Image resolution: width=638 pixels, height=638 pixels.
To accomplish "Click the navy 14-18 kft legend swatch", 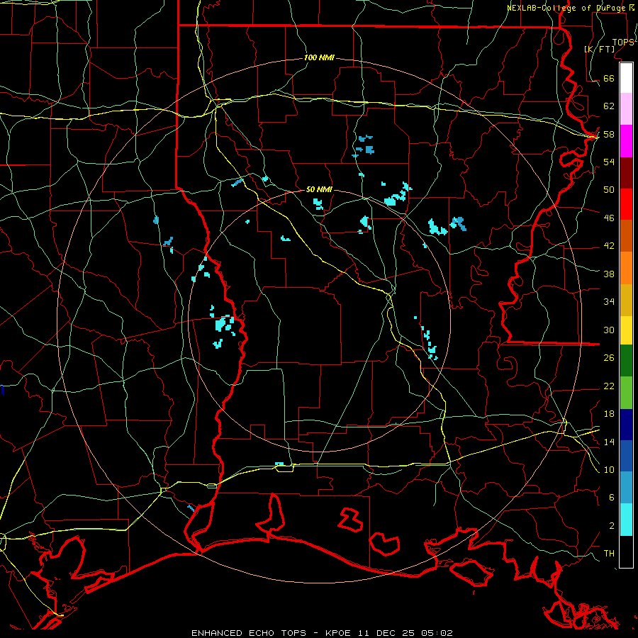I will [626, 425].
